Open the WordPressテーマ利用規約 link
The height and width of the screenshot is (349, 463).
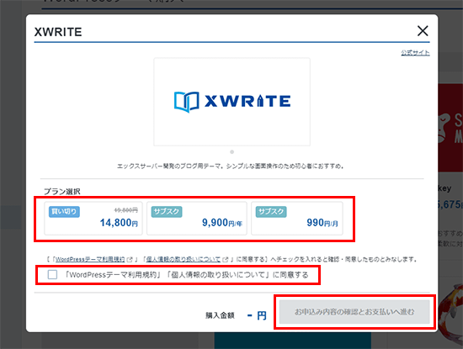[90, 259]
